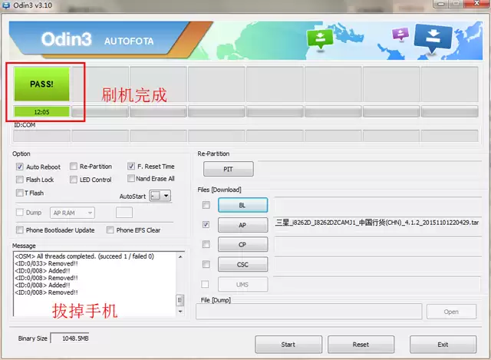Click the Exit button
The height and width of the screenshot is (360, 491).
tap(443, 344)
